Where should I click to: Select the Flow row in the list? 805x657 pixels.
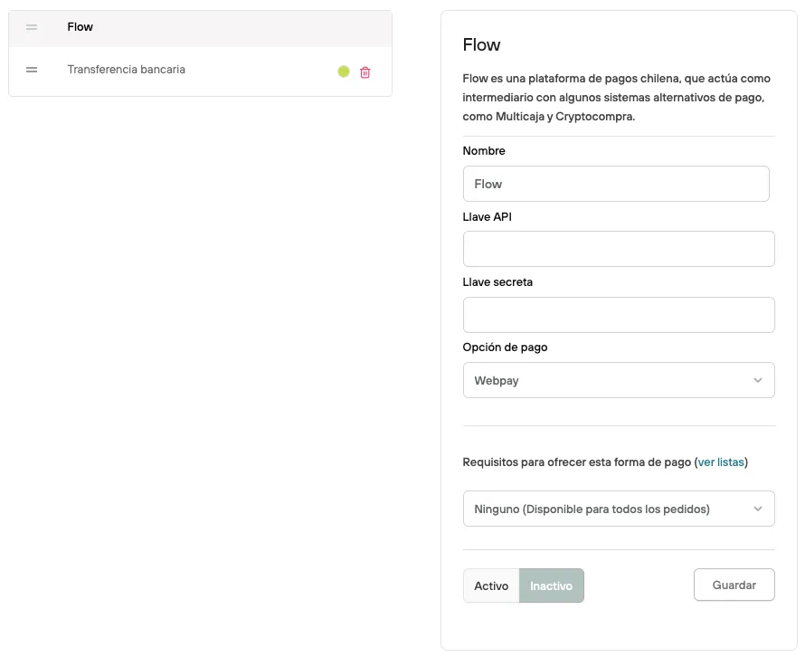pos(200,29)
